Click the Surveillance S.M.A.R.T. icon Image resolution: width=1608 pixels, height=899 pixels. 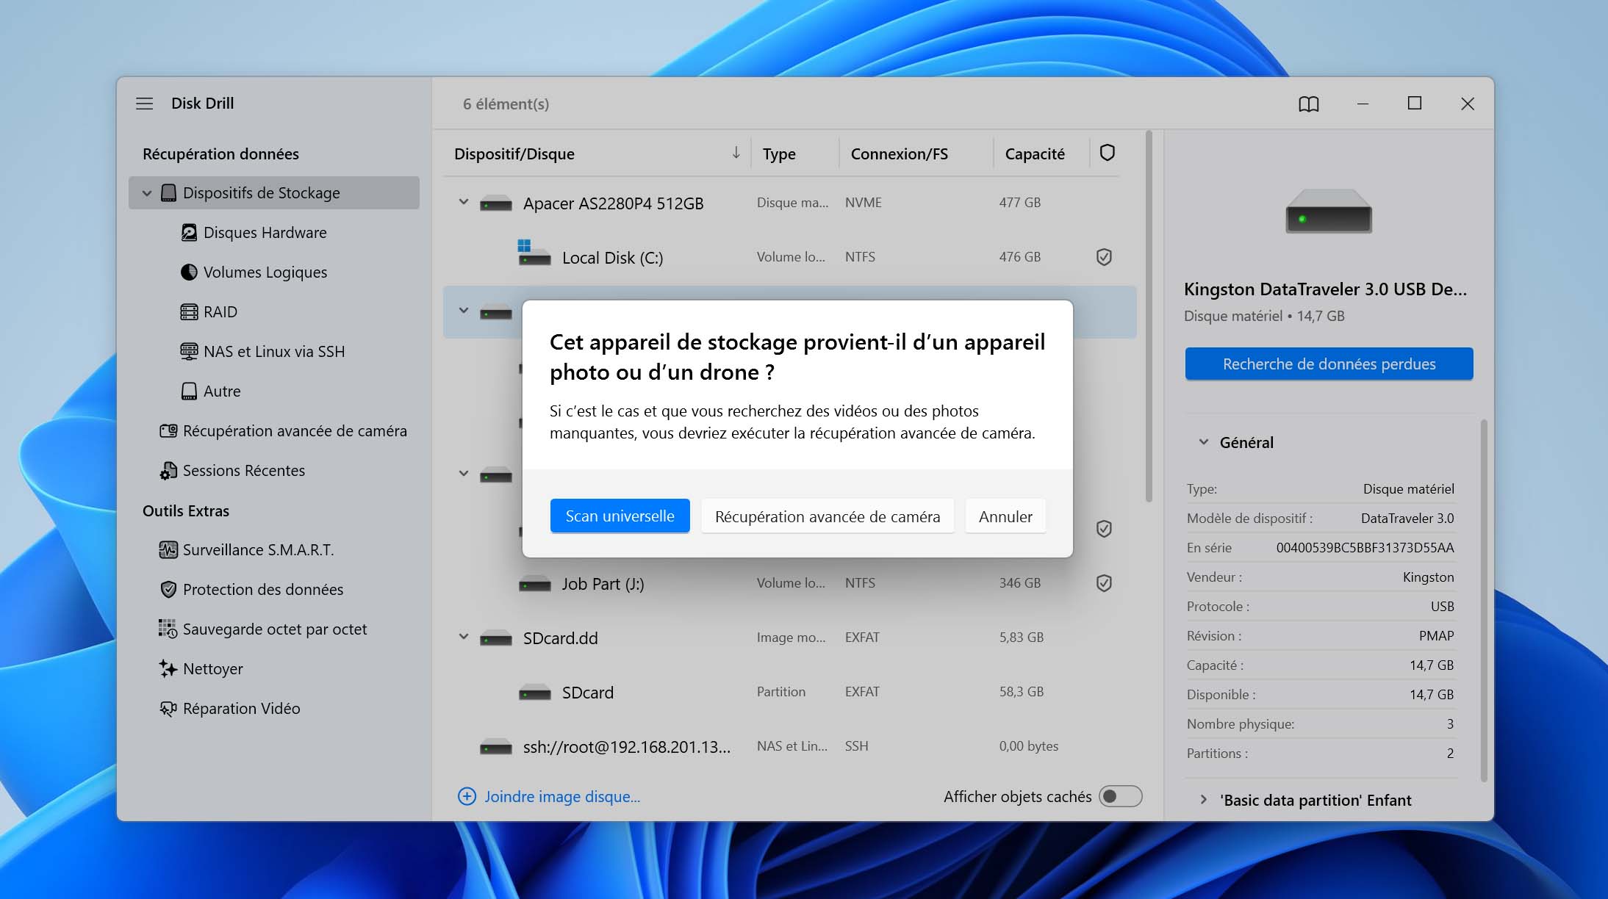tap(168, 550)
